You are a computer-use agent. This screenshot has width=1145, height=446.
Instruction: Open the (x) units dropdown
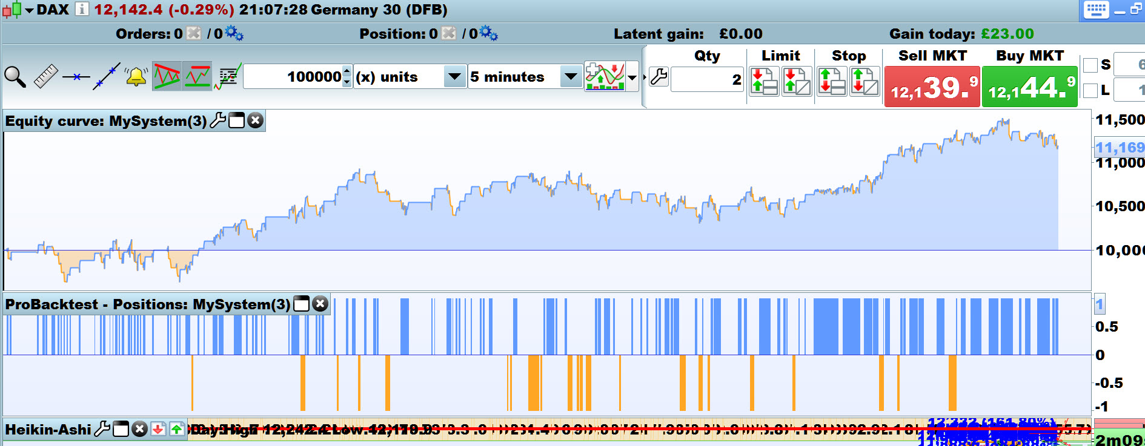(x=454, y=77)
